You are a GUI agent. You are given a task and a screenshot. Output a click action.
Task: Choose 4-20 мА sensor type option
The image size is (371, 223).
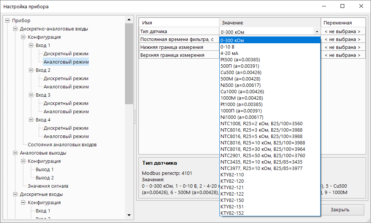click(230, 53)
